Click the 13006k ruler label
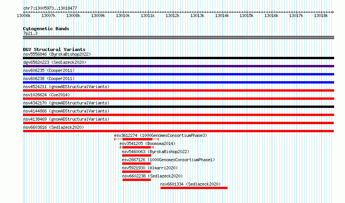Viewport: 345px width, 203px height. pos(24,16)
